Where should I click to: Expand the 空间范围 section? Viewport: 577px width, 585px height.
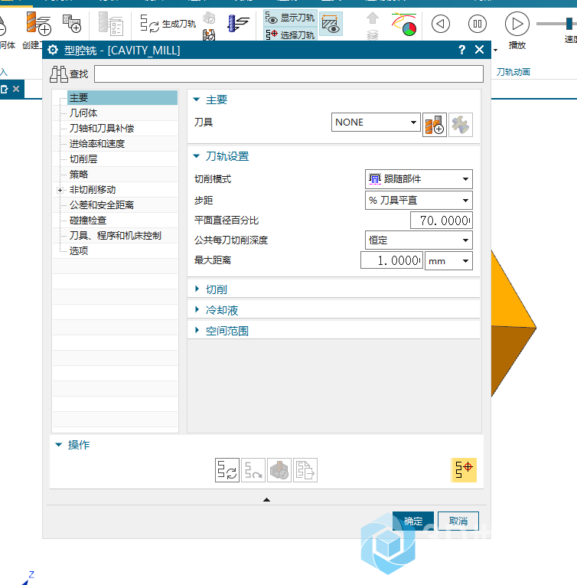pos(197,330)
